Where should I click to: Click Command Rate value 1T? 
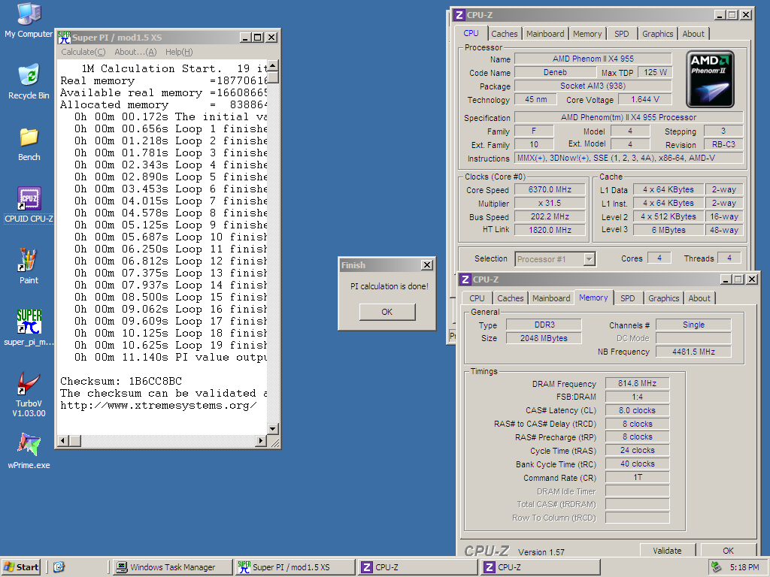click(638, 477)
